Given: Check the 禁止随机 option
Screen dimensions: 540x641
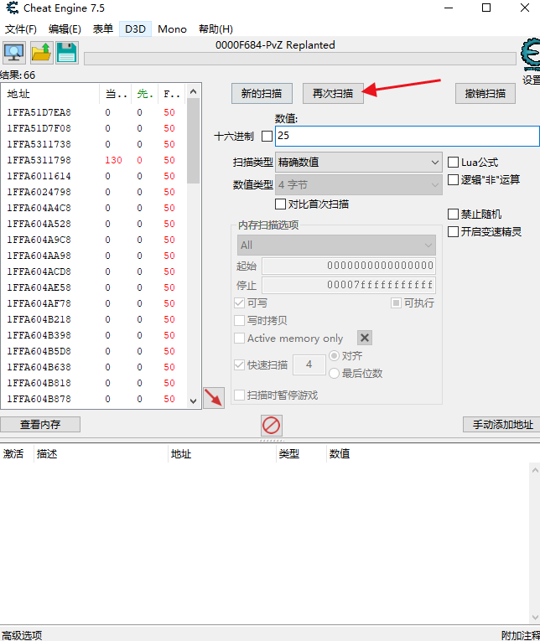Looking at the screenshot, I should (x=454, y=215).
